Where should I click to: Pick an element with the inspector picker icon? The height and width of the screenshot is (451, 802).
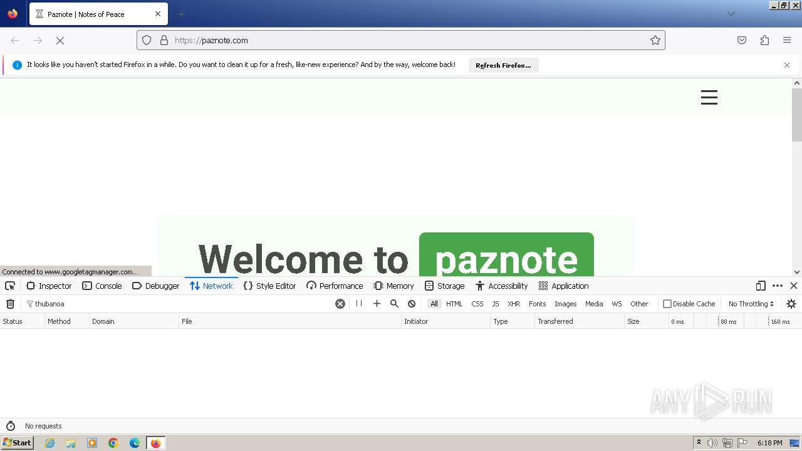pos(10,286)
